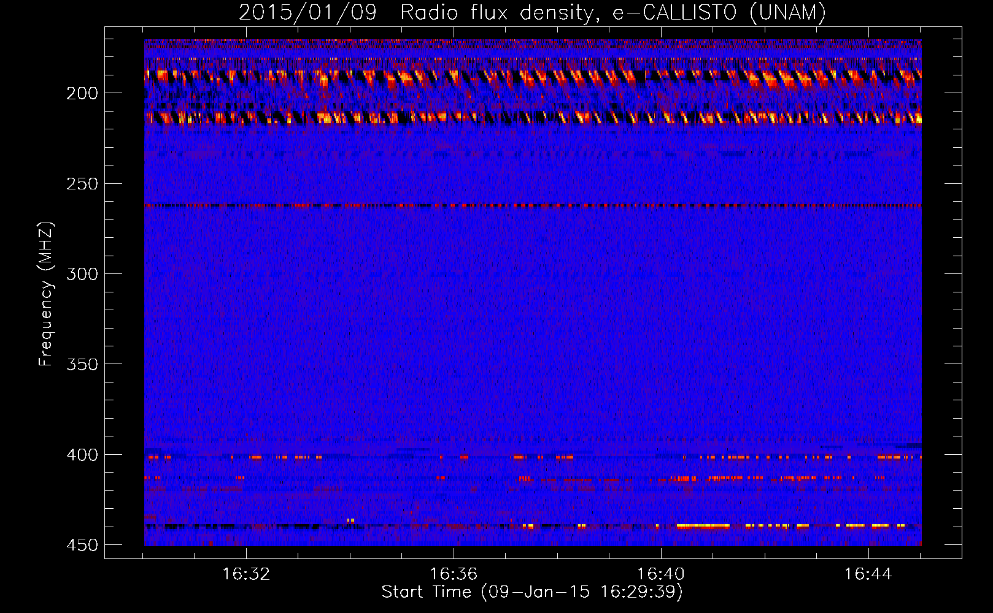Image resolution: width=993 pixels, height=613 pixels.
Task: Pick the 16:40 time tick label
Action: pos(661,574)
